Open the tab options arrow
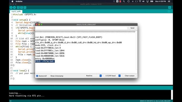Image resolution: width=182 pixels, height=102 pixels. 169,11
